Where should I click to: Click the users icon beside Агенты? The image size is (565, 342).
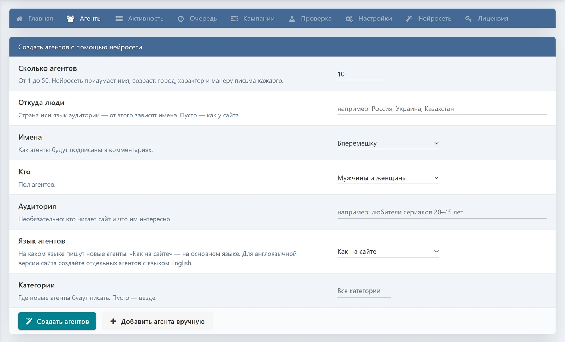71,19
